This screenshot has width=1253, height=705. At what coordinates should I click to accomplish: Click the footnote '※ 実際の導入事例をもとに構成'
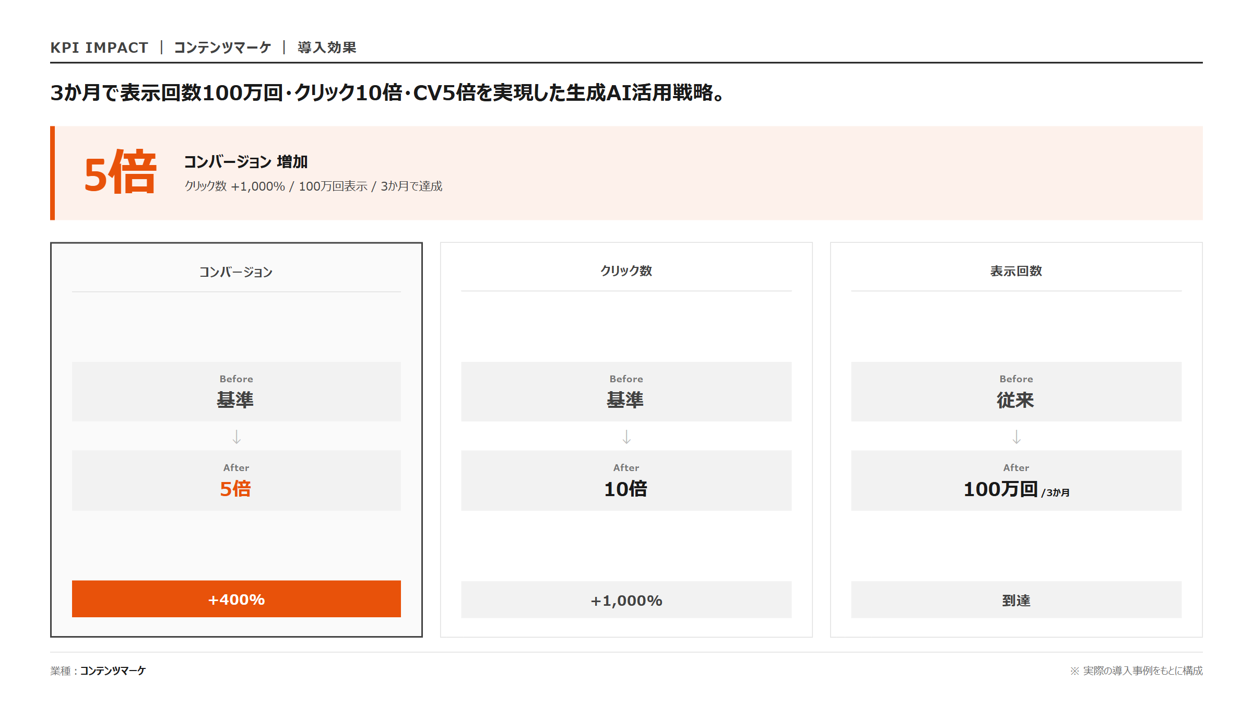[x=1136, y=671]
